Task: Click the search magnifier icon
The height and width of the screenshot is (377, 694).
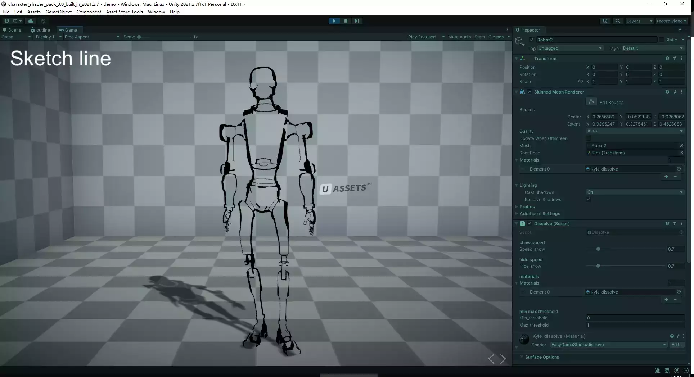Action: point(618,21)
